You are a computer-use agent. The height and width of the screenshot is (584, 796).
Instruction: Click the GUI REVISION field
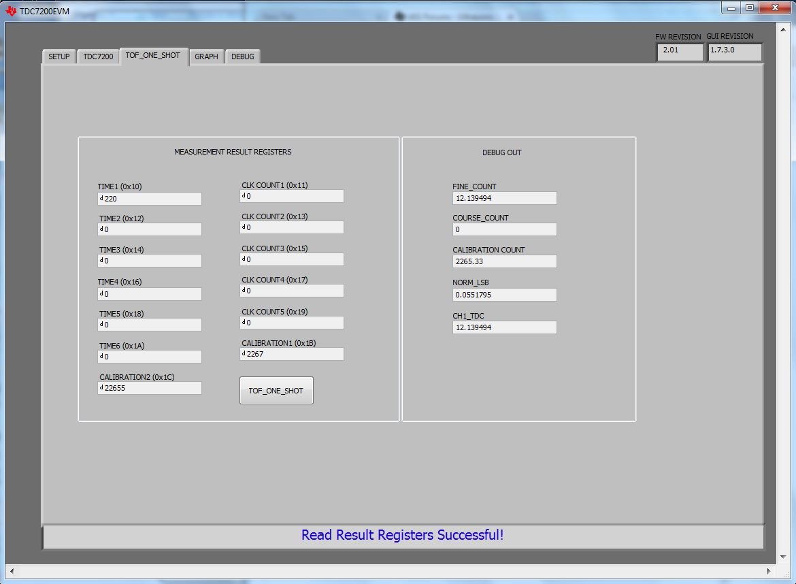[x=735, y=52]
